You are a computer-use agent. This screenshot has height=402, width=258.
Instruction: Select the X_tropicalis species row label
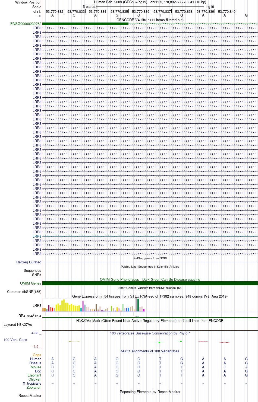pos(32,384)
